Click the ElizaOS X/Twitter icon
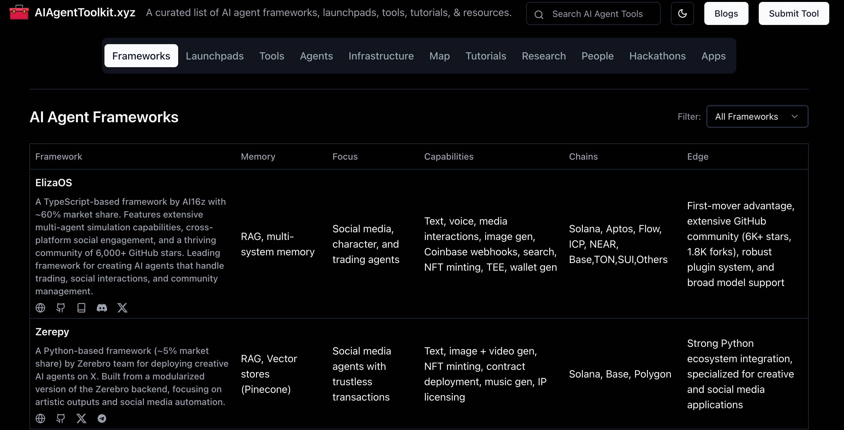The width and height of the screenshot is (844, 430). pos(122,308)
